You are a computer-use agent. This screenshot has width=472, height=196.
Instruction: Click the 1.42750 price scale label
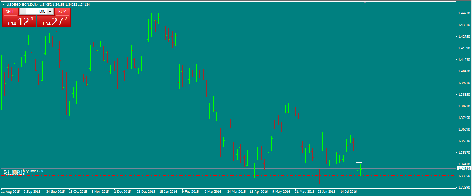click(x=464, y=37)
